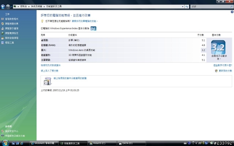Screen dimensions: 234x146
Task: Click the Control Panel icon in address bar
Action: click(15, 7)
